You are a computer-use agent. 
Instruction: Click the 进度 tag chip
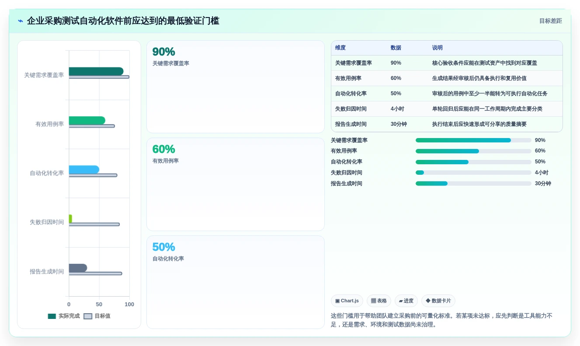(x=406, y=301)
